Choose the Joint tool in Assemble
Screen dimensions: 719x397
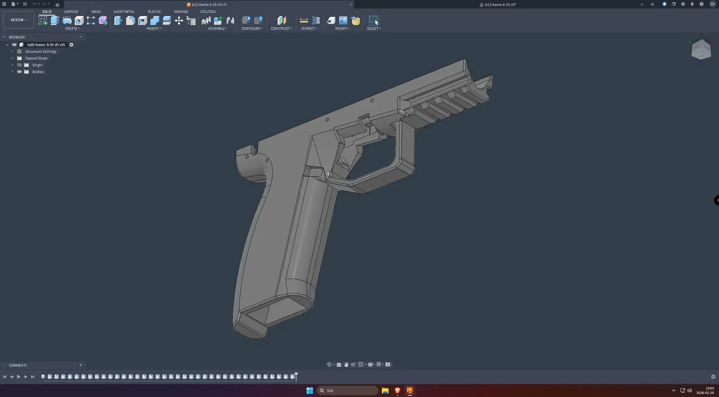pos(231,20)
